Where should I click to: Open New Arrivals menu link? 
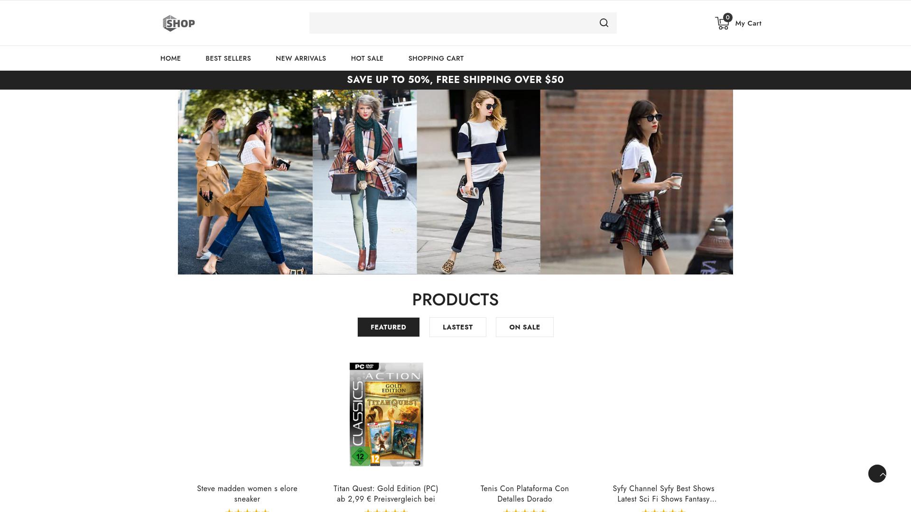pos(300,58)
